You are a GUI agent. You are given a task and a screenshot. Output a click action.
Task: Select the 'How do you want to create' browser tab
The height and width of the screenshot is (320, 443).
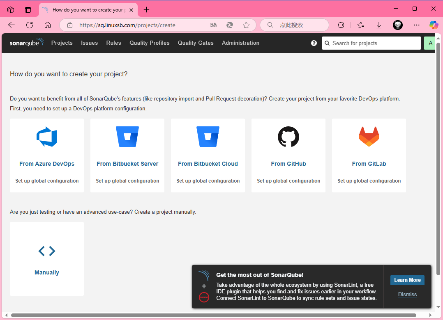(88, 10)
